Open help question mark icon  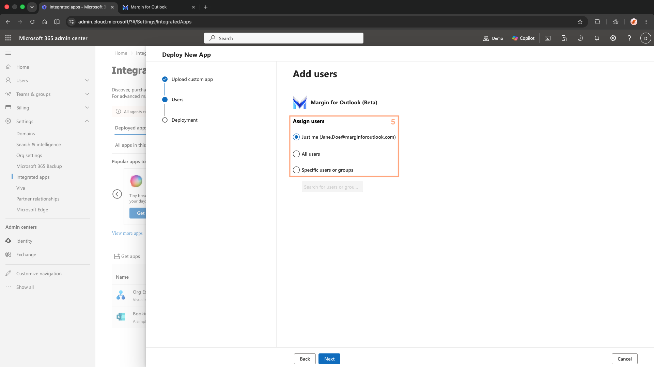coord(629,38)
